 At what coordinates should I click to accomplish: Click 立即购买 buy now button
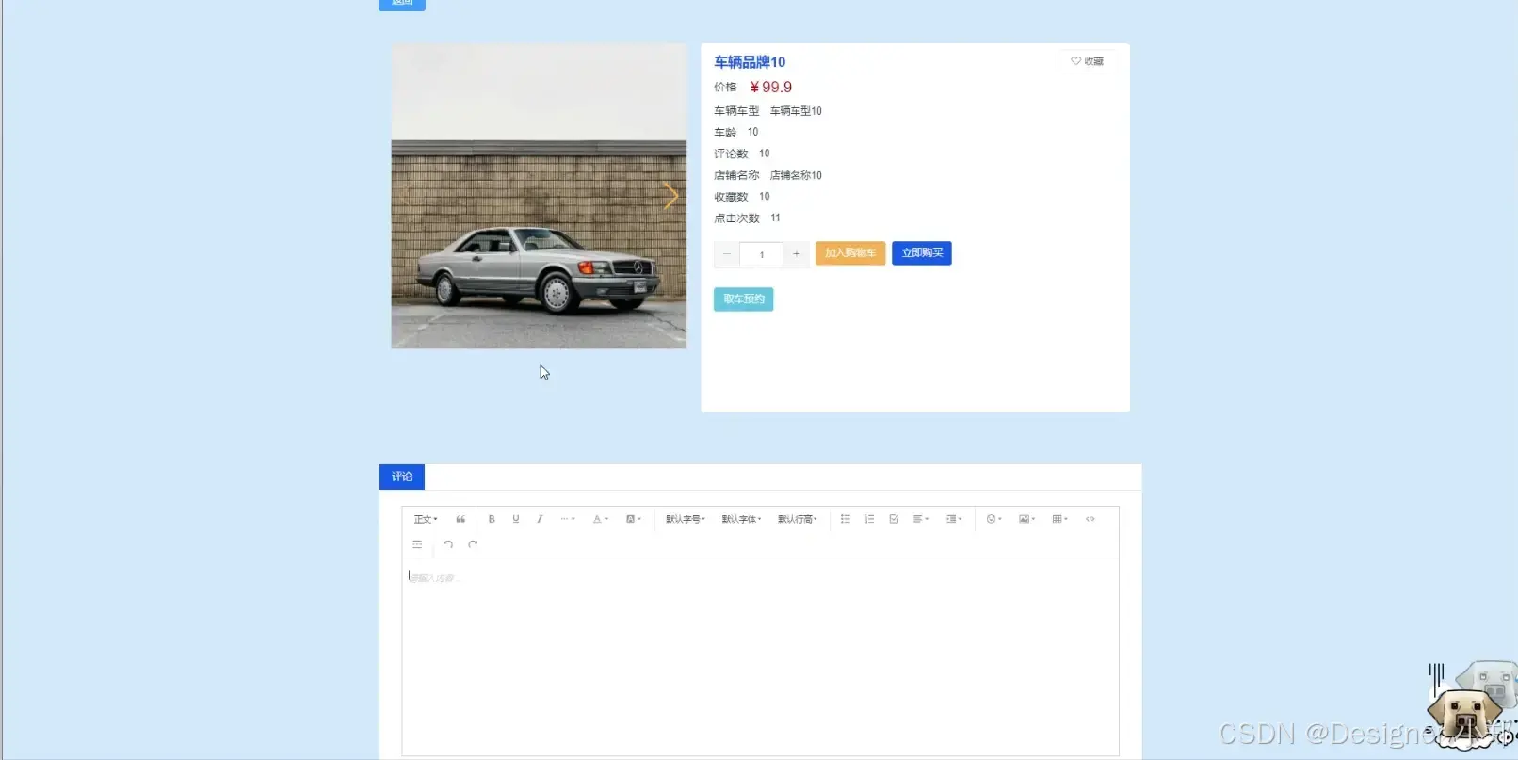pos(922,253)
